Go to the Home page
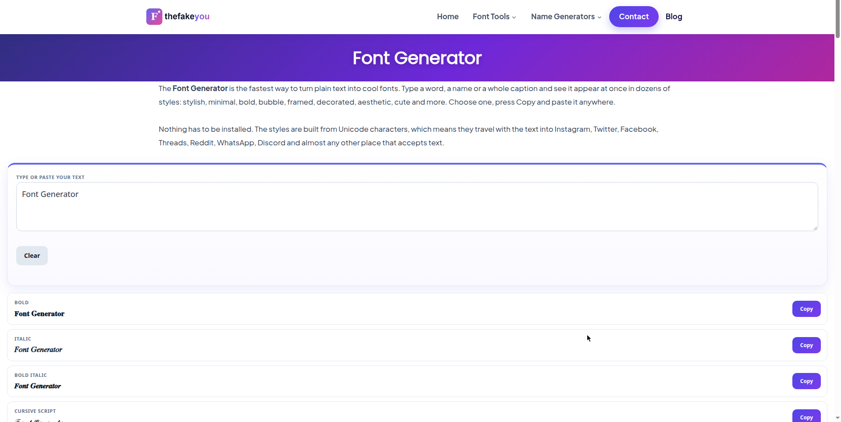The height and width of the screenshot is (422, 841). pyautogui.click(x=447, y=17)
